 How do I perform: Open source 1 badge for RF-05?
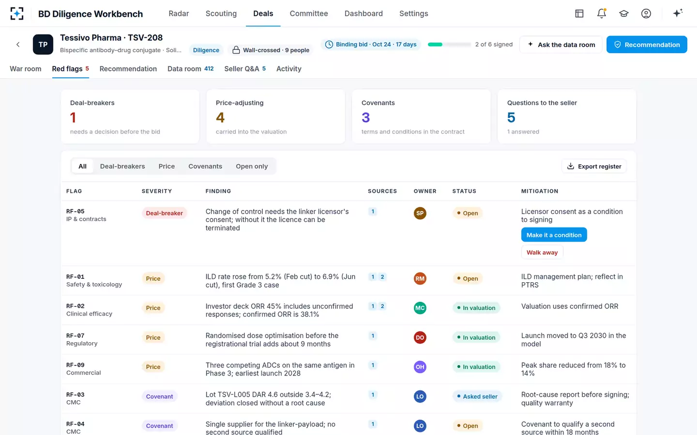pos(373,211)
